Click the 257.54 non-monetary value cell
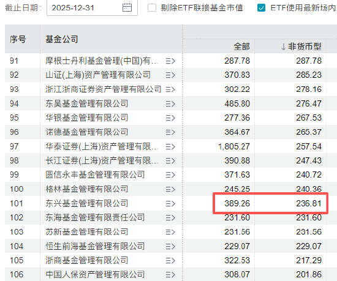 click(309, 146)
